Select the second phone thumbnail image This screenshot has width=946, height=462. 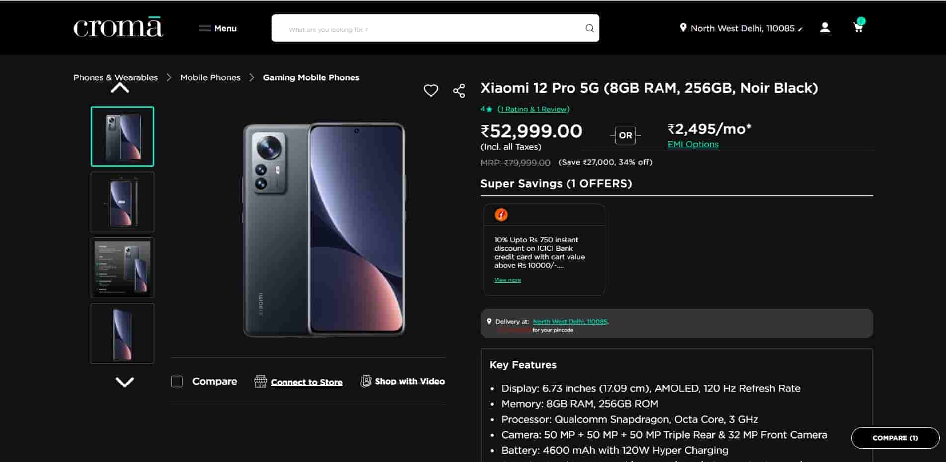coord(122,202)
